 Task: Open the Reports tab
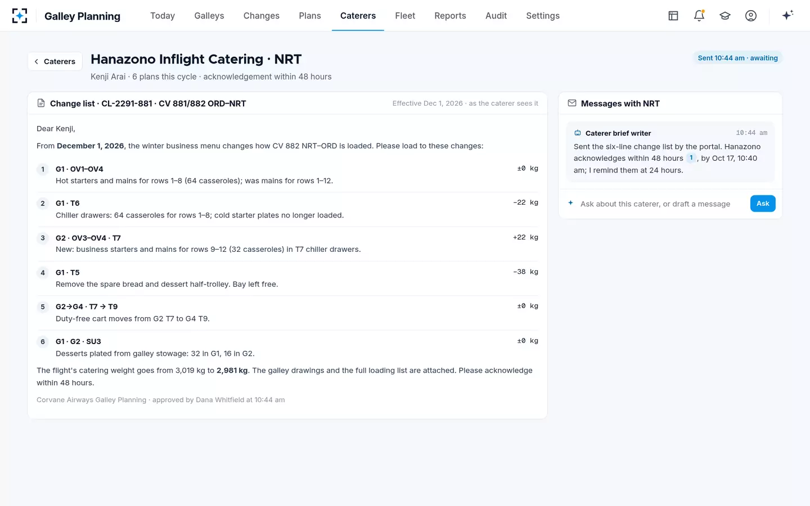(x=450, y=16)
